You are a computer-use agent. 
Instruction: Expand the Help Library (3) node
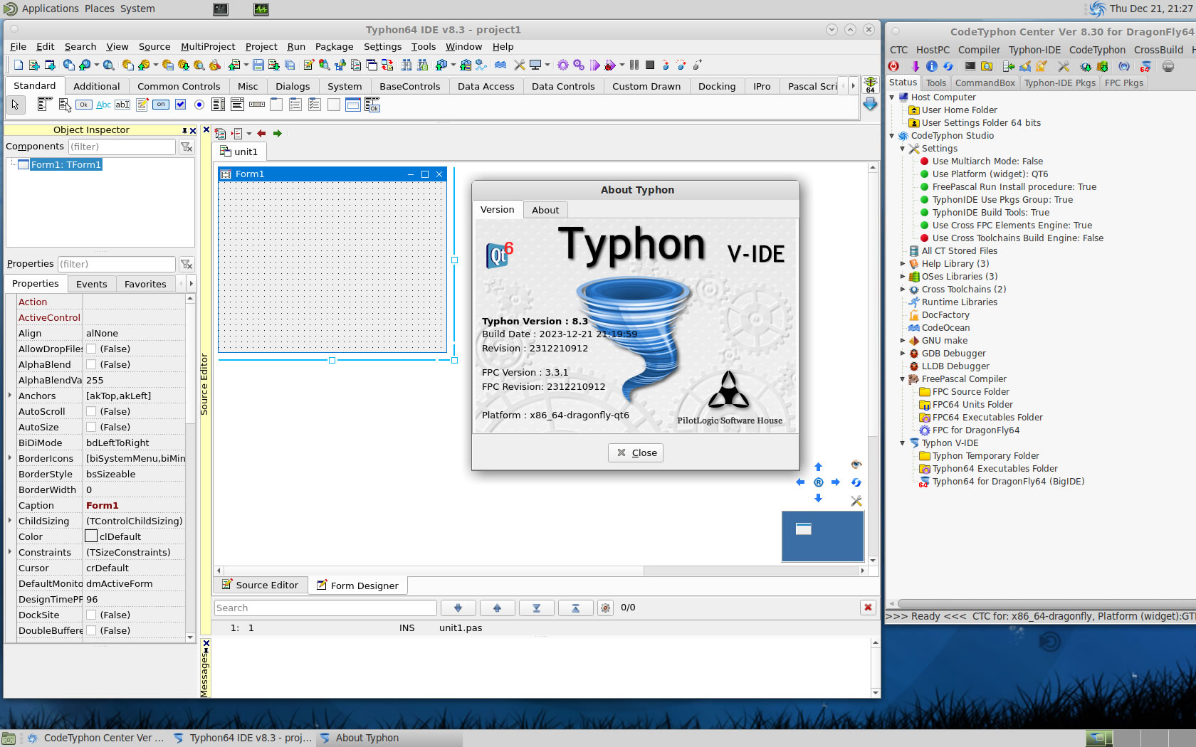903,263
